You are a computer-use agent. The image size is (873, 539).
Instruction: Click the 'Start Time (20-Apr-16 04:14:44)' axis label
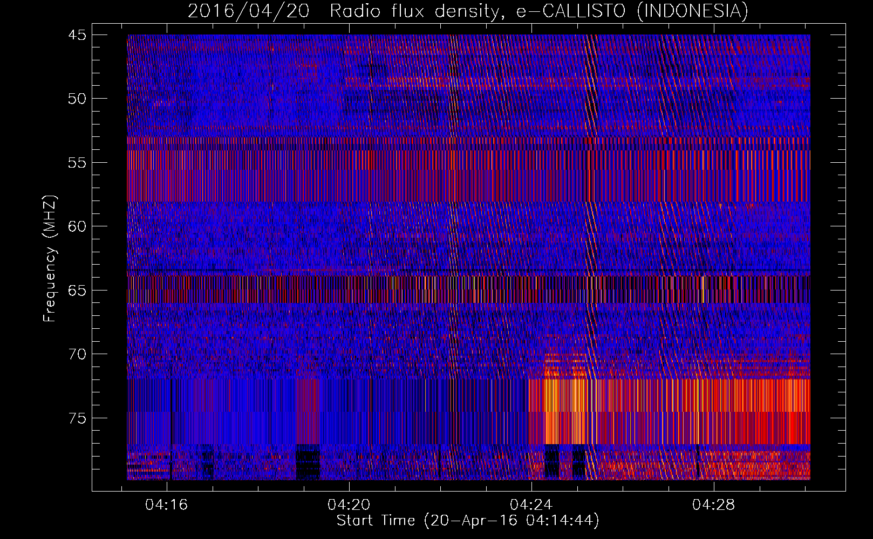pos(468,521)
